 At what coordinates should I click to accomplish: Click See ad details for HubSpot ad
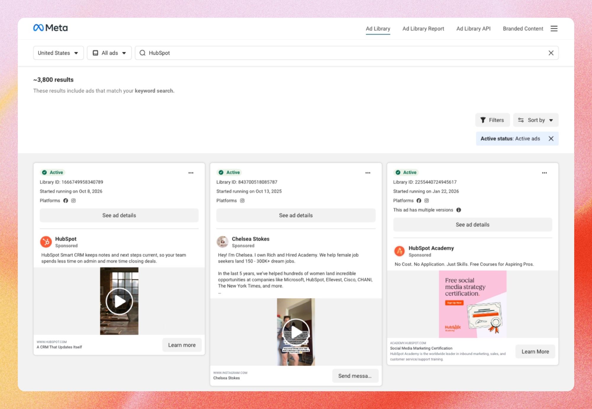point(119,215)
